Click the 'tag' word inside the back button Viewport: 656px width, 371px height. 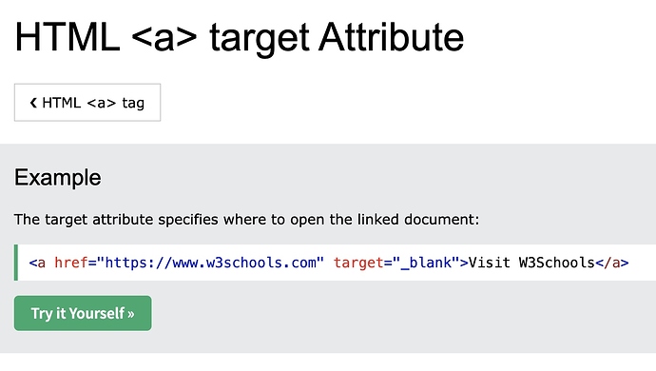pyautogui.click(x=133, y=104)
